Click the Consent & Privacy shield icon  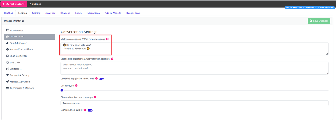point(8,75)
